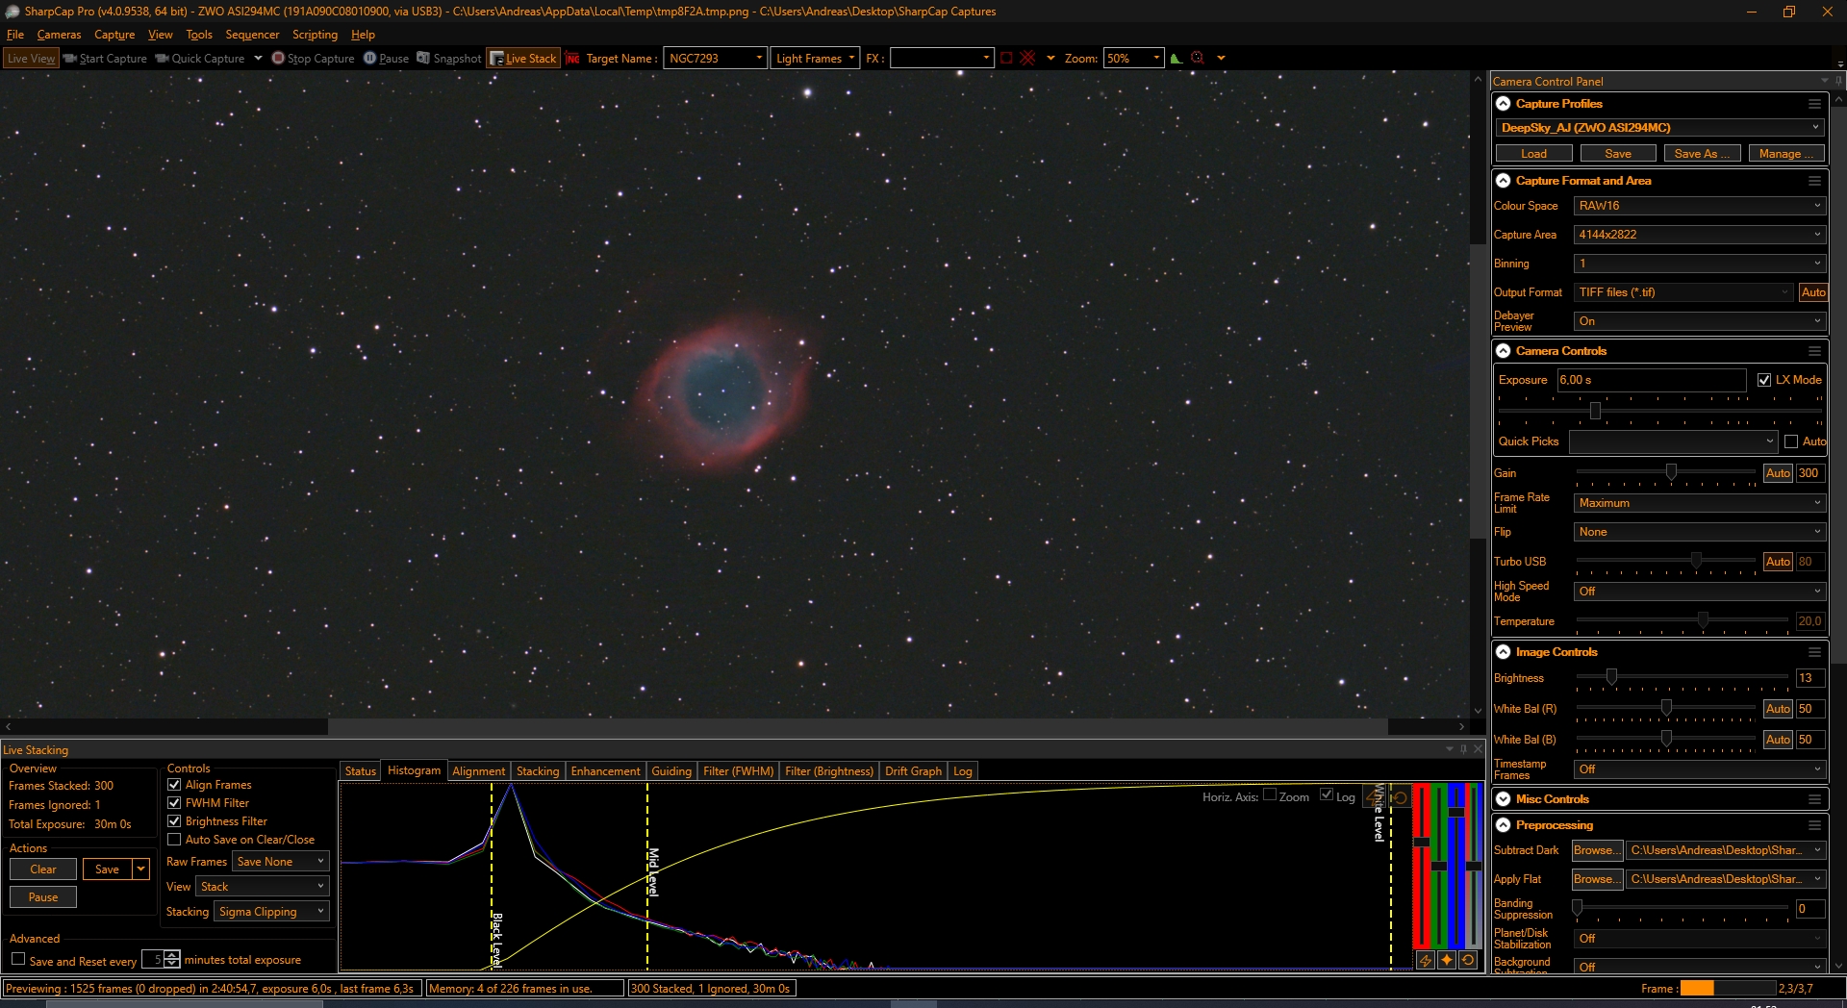
Task: Click the Save As profile button
Action: click(1701, 154)
